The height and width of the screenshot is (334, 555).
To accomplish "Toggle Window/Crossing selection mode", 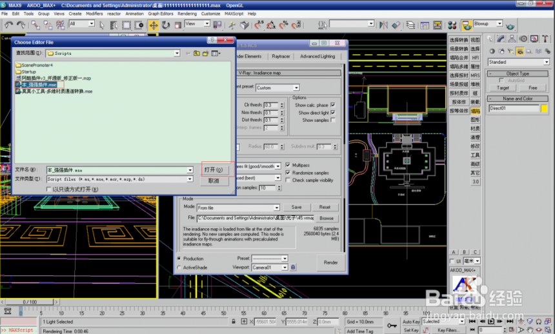I will point(139,25).
